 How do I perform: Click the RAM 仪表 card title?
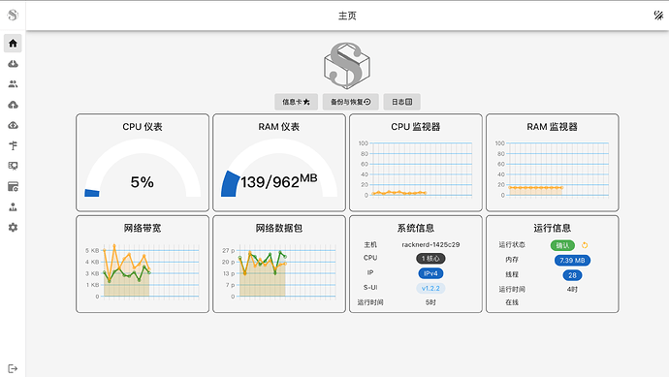click(x=279, y=127)
